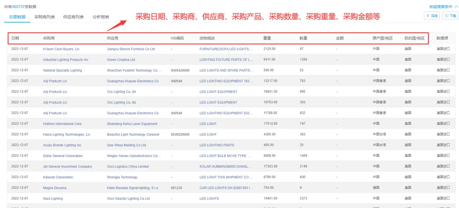Open buyer Magna Decoma
The height and width of the screenshot is (208, 459).
click(x=55, y=188)
